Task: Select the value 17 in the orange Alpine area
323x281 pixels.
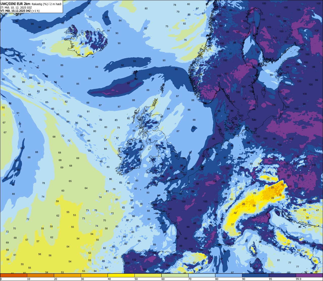Action: (280, 196)
